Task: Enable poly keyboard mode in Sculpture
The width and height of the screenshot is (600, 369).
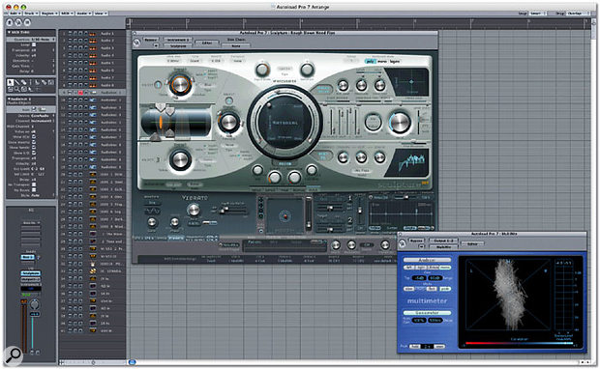Action: click(x=371, y=61)
